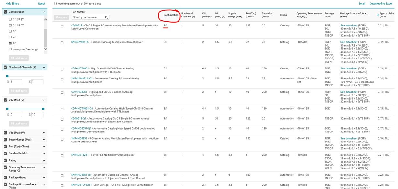398x189 pixels.
Task: Expand the Vdd (Max) (V) filter
Action: (x=44, y=133)
